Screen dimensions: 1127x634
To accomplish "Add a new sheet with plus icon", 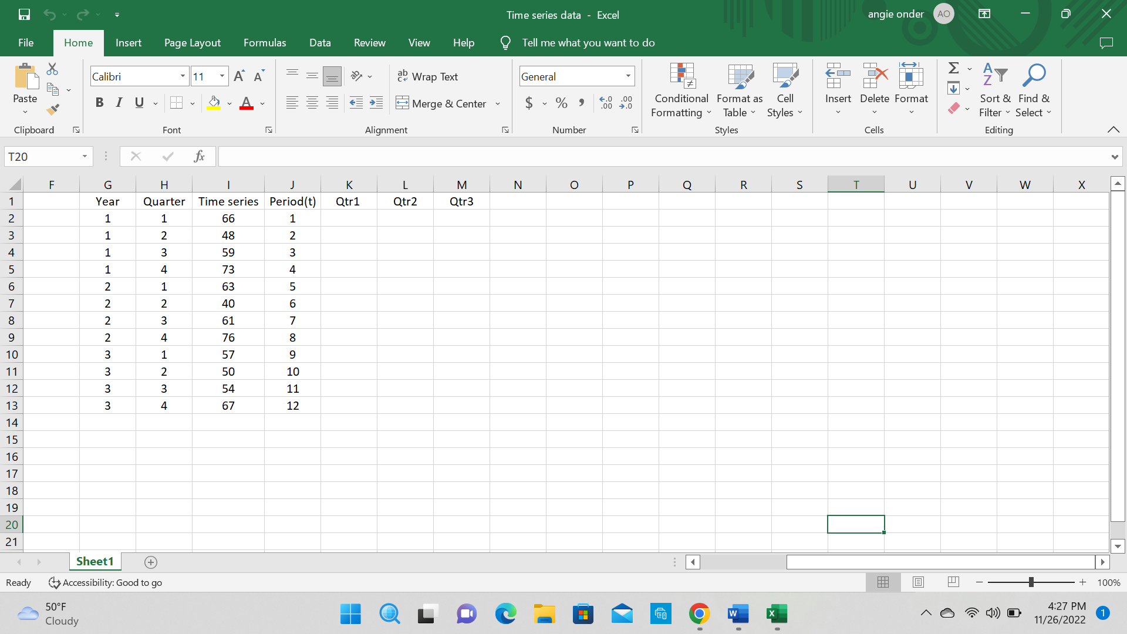I will [x=151, y=562].
